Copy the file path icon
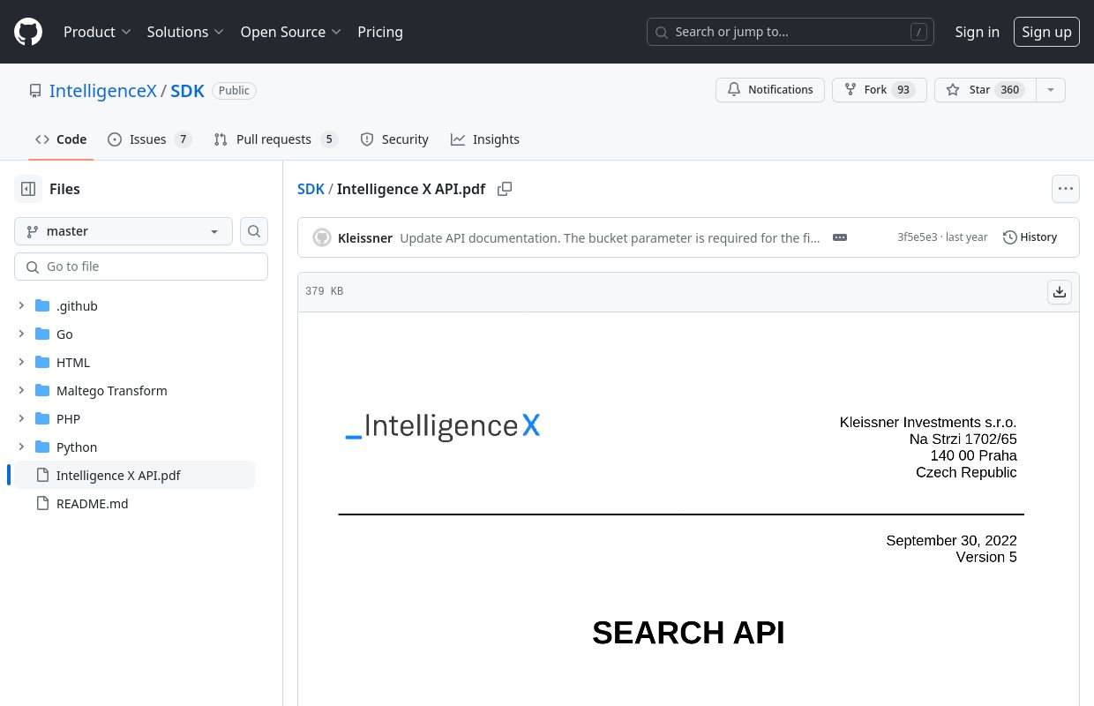Screen dimensions: 1094x706 pyautogui.click(x=505, y=189)
